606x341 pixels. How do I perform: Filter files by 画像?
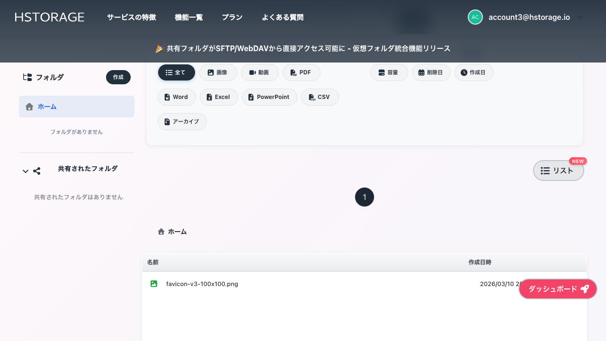point(218,72)
